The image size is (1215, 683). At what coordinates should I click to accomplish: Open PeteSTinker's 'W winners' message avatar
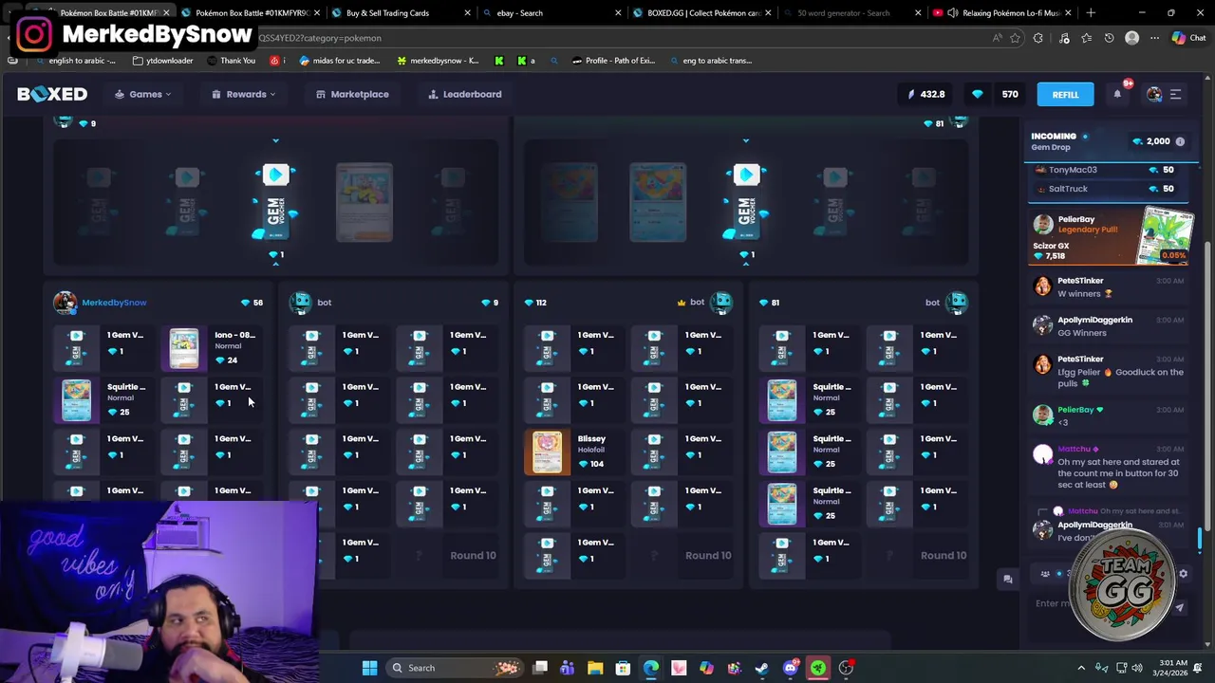[x=1042, y=286]
